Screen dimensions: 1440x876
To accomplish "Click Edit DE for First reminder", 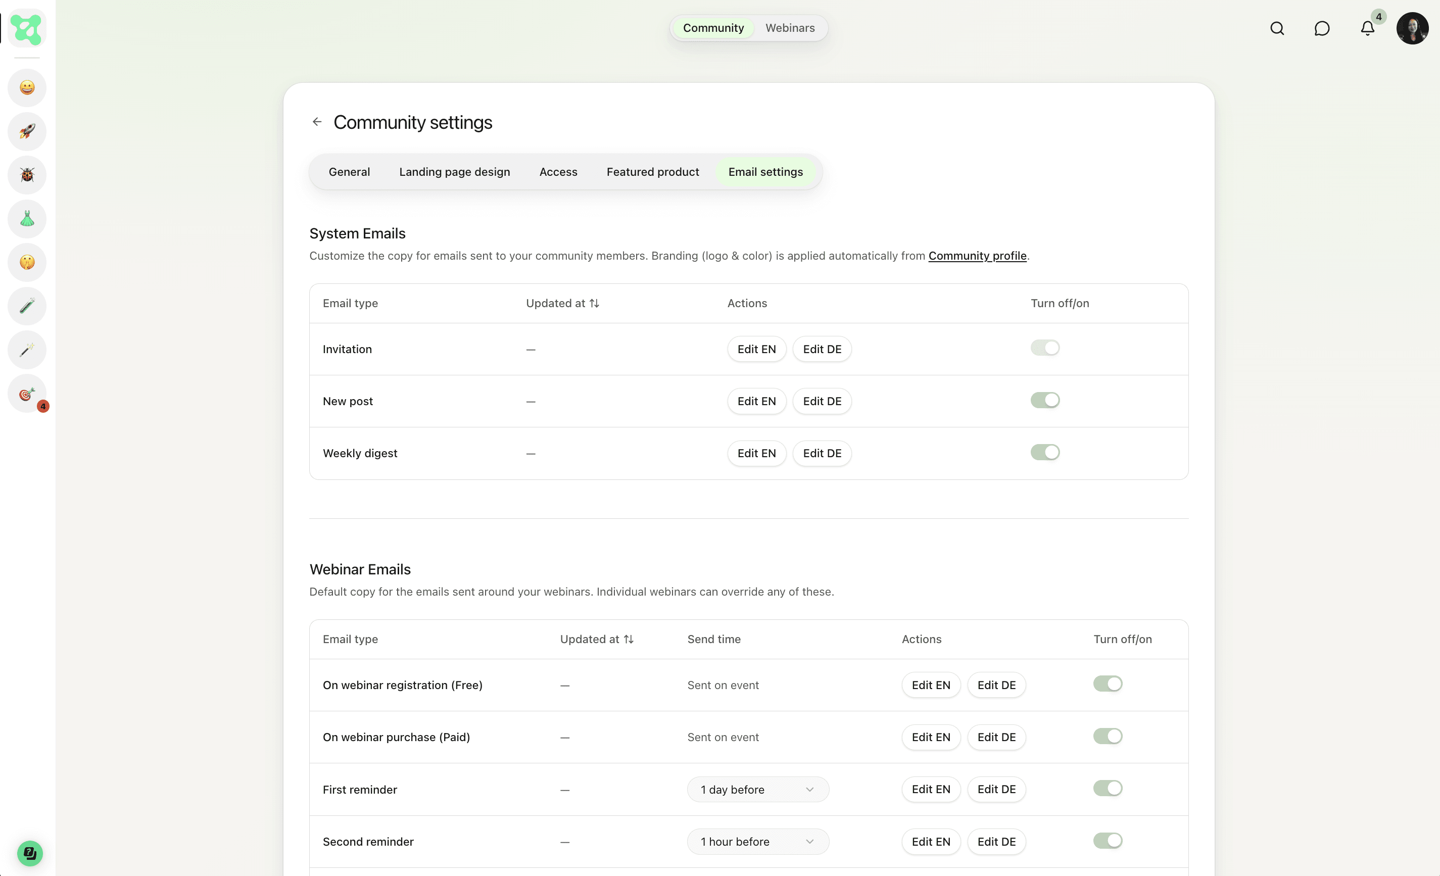I will pos(996,789).
